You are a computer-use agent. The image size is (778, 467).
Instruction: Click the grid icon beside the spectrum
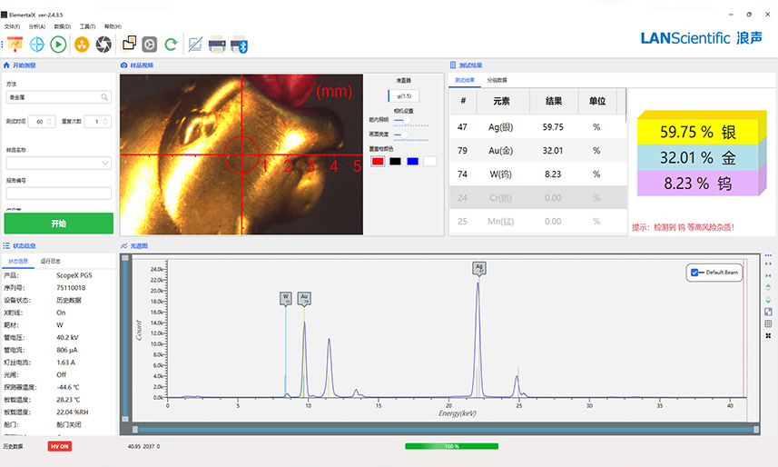point(769,323)
